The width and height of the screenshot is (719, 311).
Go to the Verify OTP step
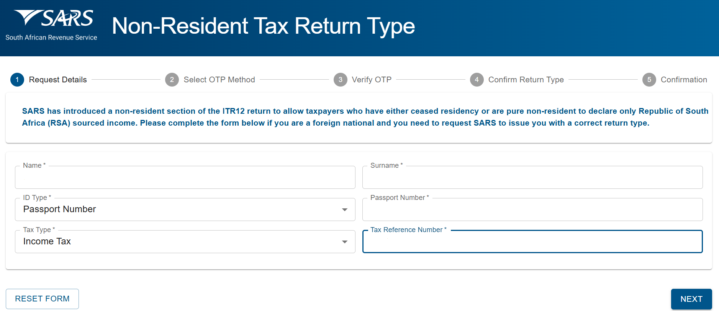[x=372, y=80]
